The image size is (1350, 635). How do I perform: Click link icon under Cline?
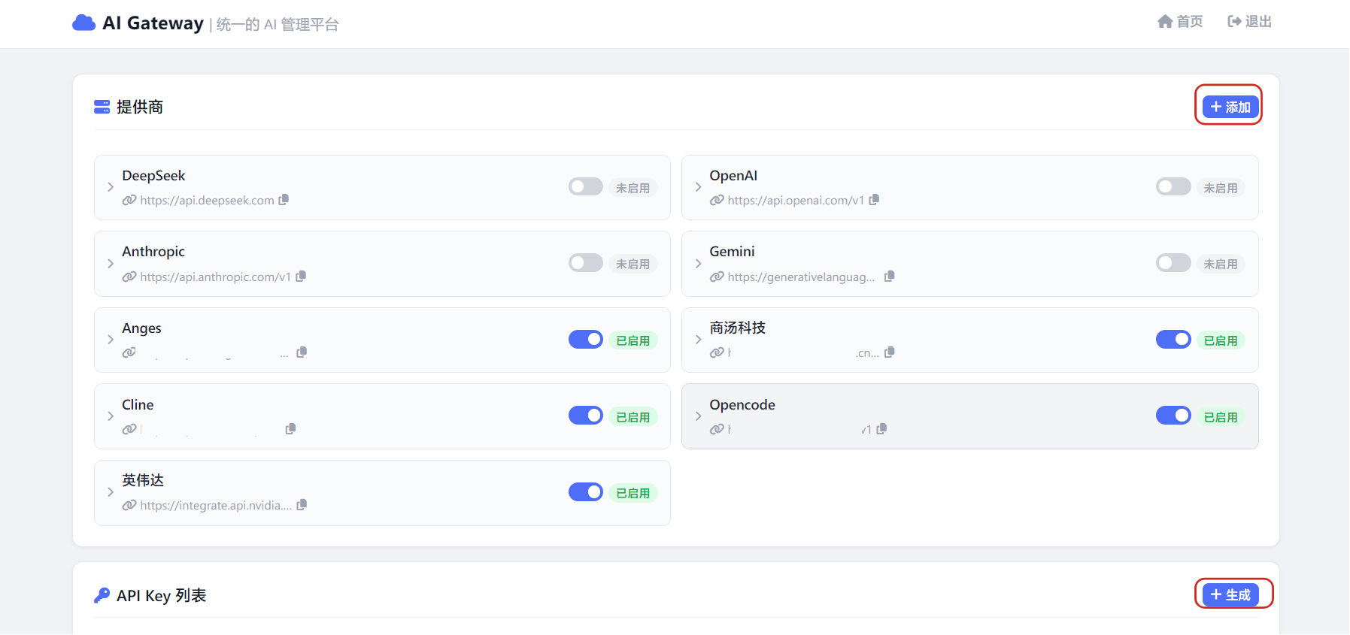coord(129,430)
